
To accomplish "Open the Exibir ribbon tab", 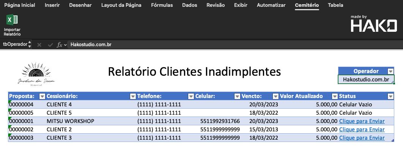I will [241, 5].
